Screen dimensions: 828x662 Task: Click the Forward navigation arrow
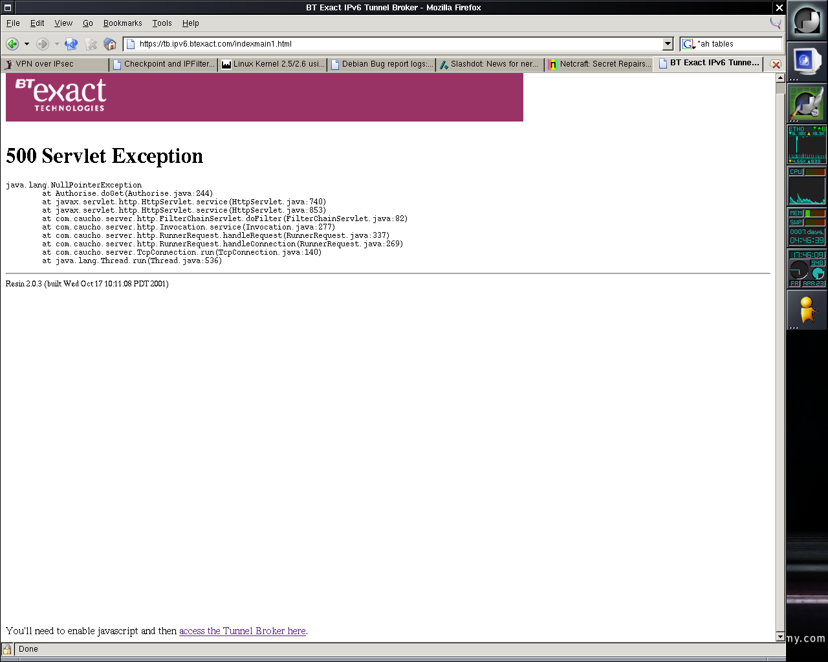tap(43, 44)
